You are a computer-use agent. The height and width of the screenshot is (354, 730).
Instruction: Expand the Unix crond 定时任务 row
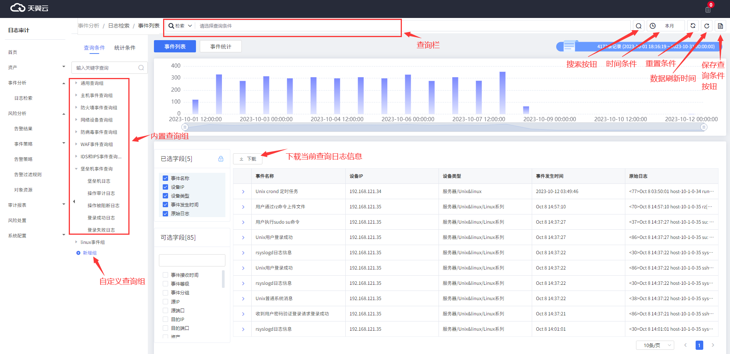pos(243,192)
